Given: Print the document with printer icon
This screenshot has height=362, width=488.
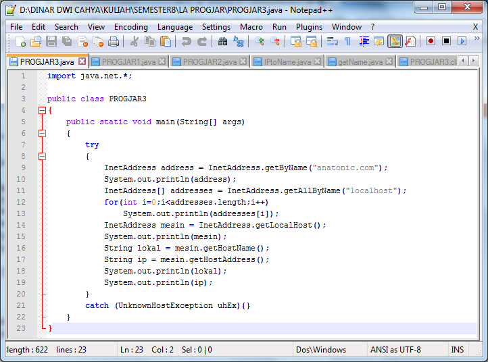Looking at the screenshot, I should click(114, 41).
